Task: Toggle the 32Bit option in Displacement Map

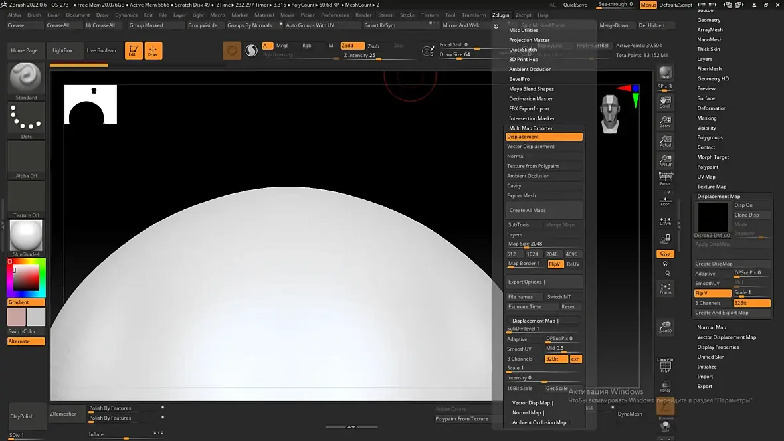Action: [751, 303]
